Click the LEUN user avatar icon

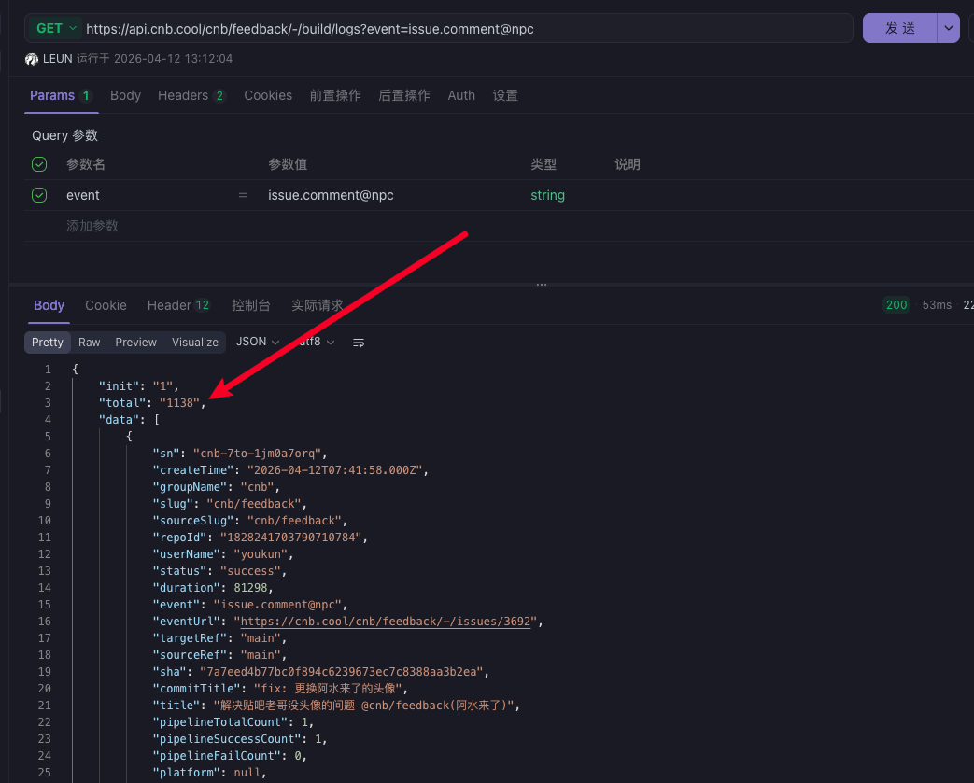pyautogui.click(x=33, y=59)
